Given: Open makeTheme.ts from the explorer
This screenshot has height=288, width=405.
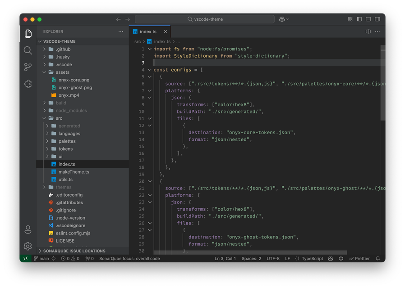Looking at the screenshot, I should pos(74,172).
